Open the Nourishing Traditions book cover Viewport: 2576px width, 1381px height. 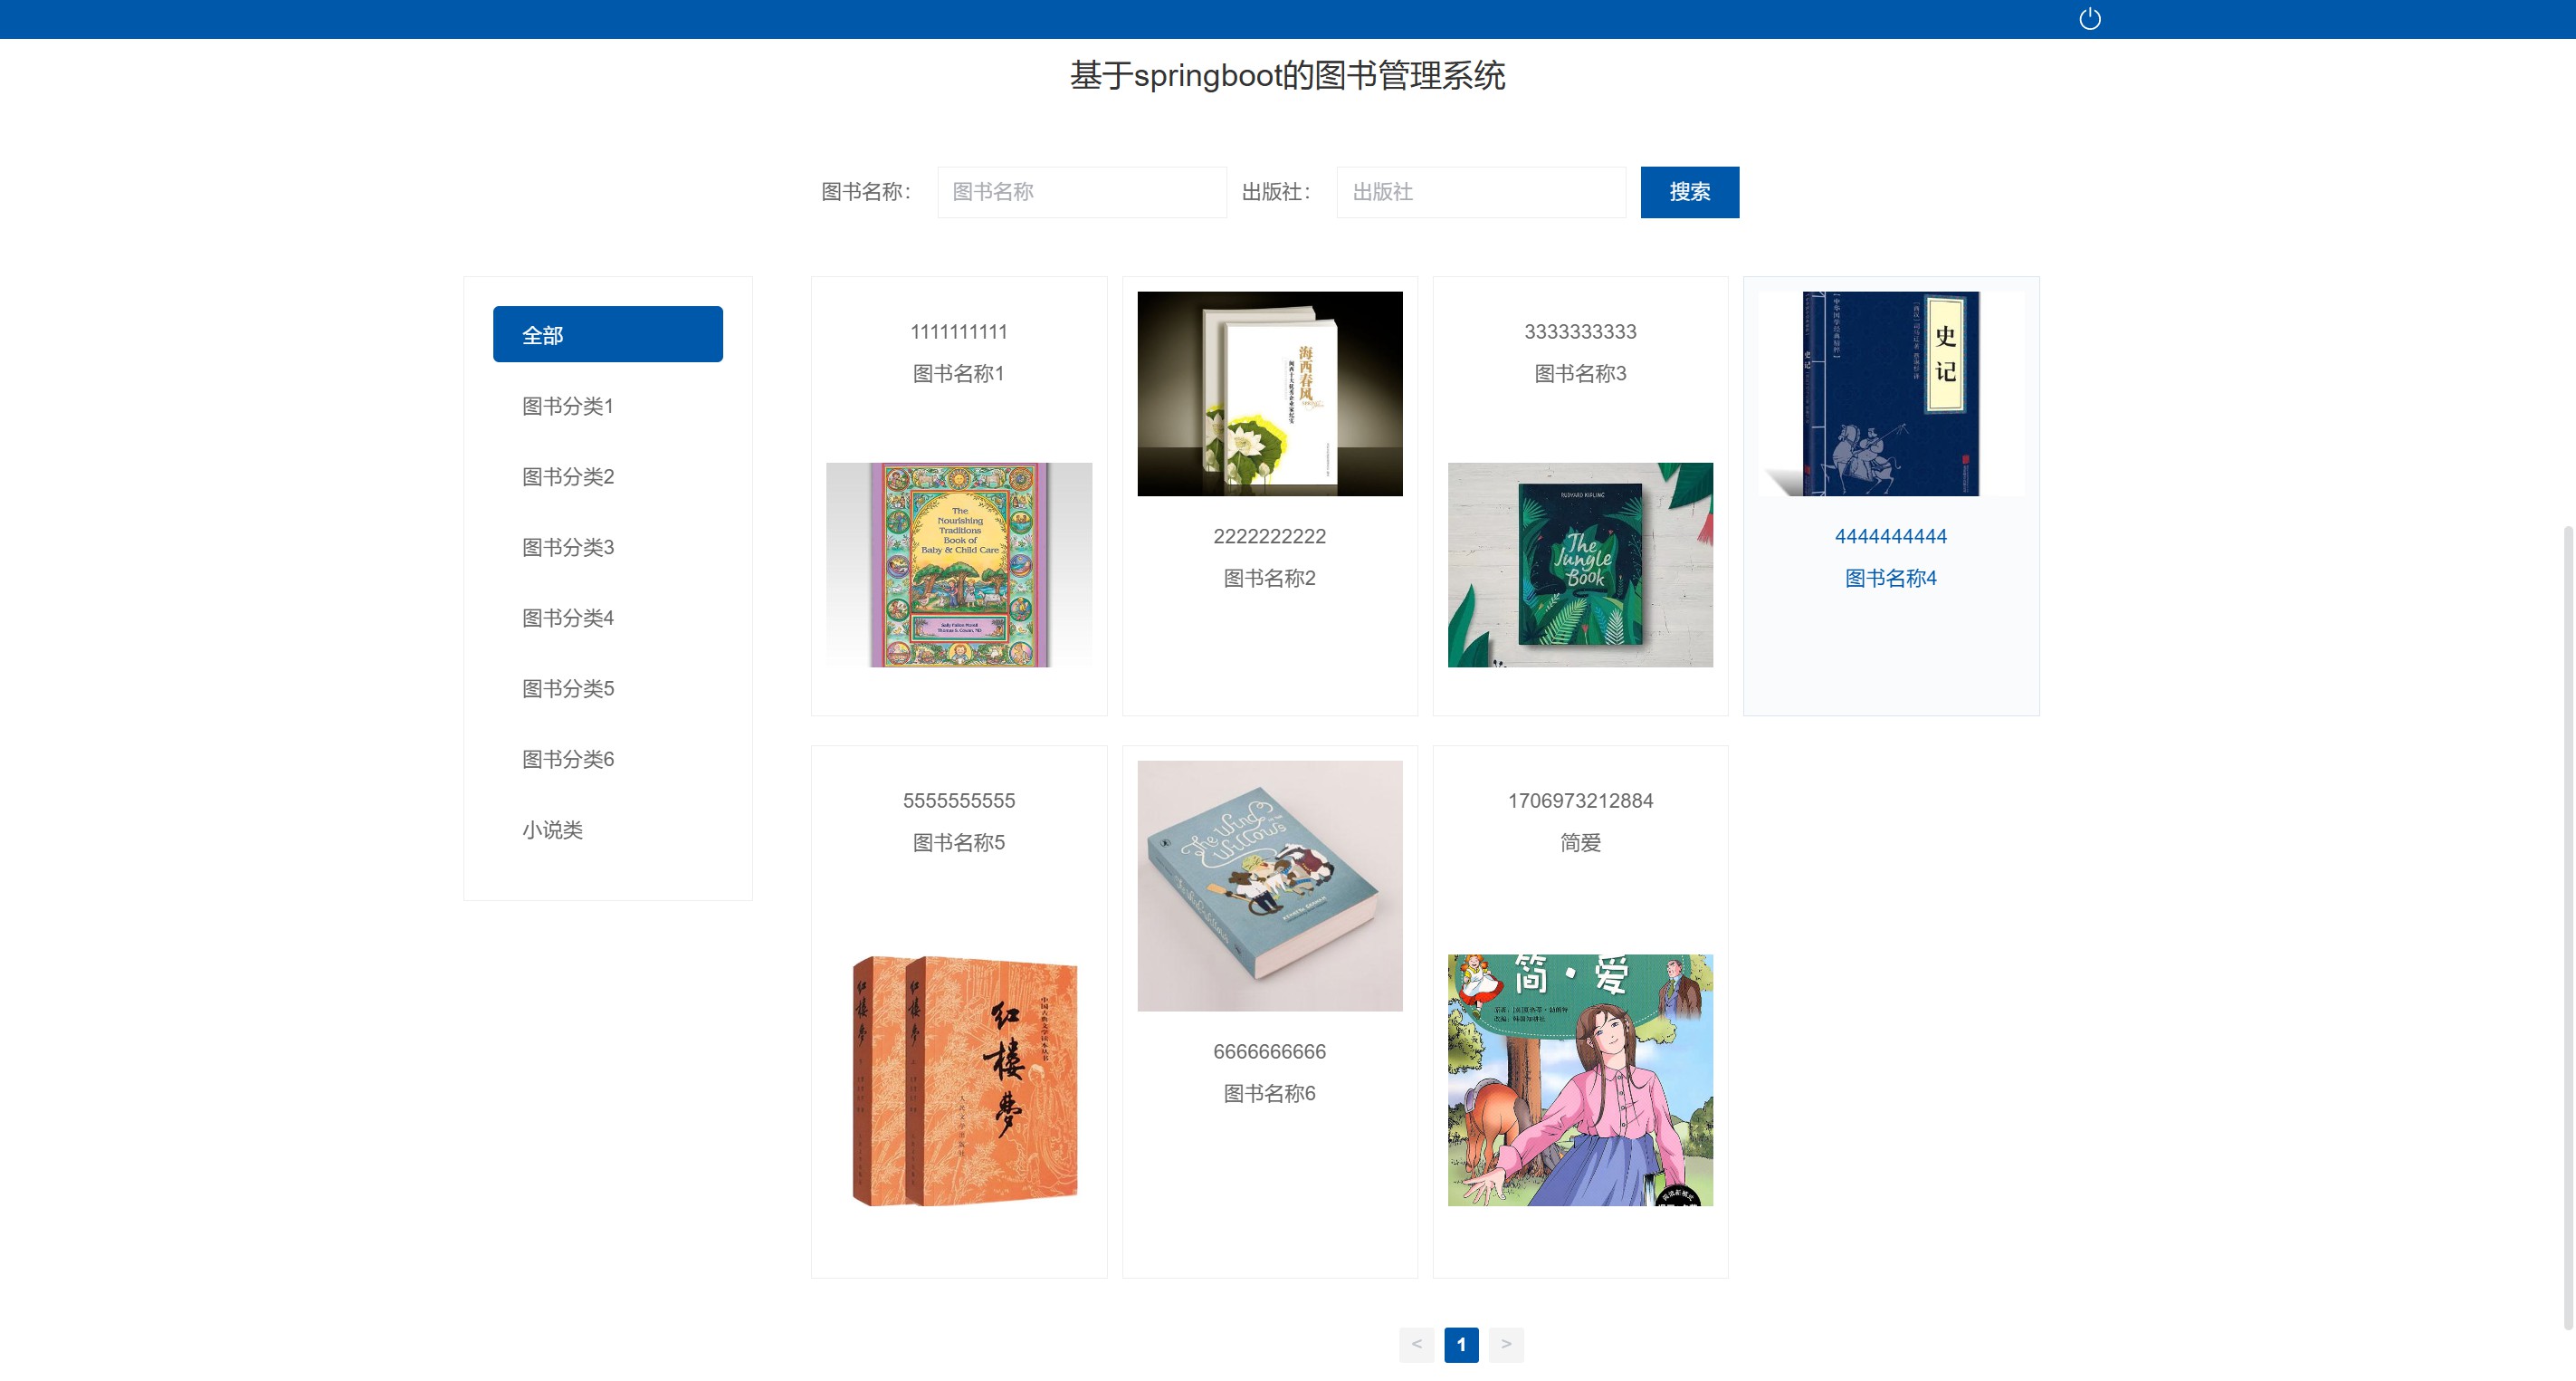pos(959,564)
